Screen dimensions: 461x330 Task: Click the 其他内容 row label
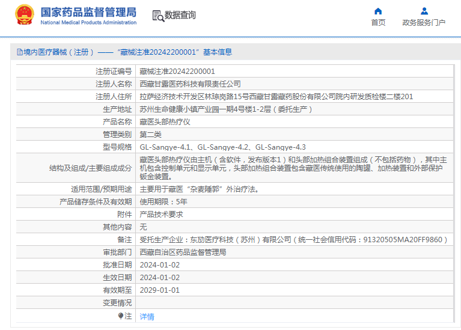click(117, 227)
